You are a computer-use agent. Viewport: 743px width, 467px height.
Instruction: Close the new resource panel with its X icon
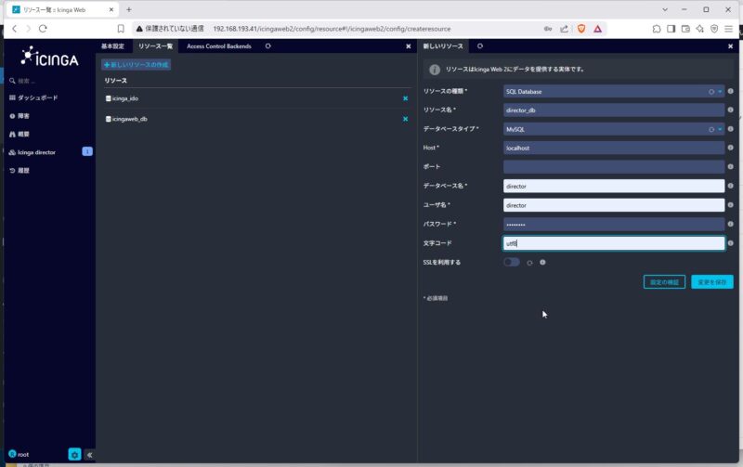click(730, 46)
